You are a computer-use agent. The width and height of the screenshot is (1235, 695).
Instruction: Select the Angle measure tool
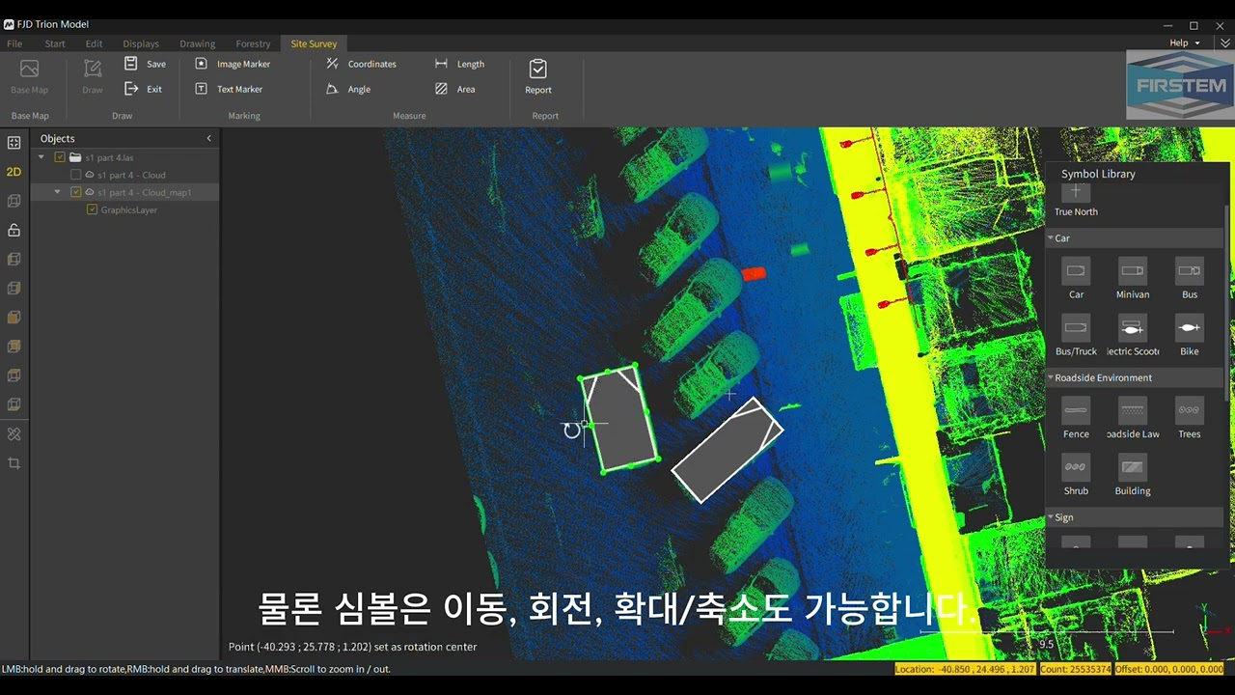[x=348, y=89]
